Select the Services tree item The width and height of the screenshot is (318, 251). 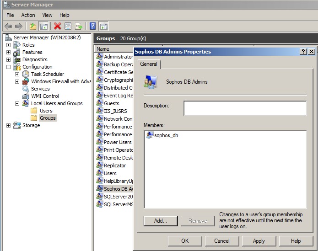(x=40, y=89)
